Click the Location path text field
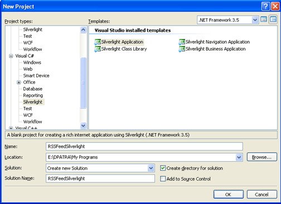 click(140, 157)
